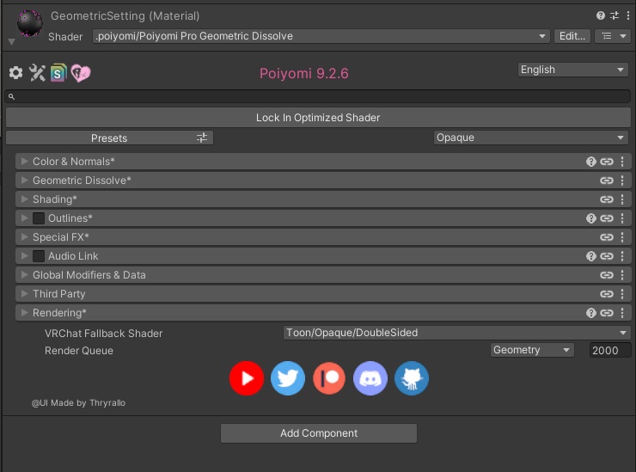Click help icon on Audio Link row
This screenshot has width=636, height=472.
point(591,256)
